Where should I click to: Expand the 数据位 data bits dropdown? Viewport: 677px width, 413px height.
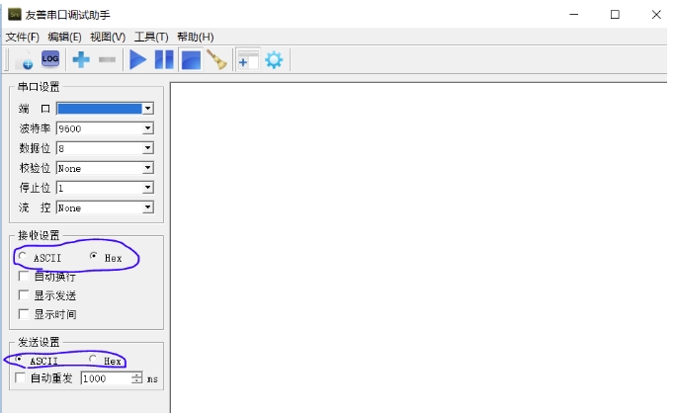point(147,148)
